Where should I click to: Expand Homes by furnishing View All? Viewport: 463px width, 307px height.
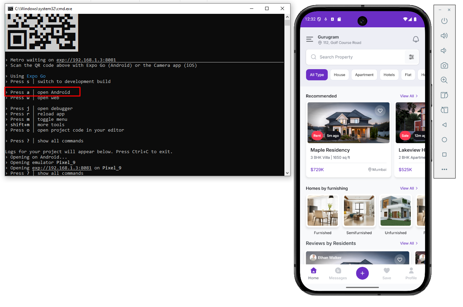pos(409,188)
